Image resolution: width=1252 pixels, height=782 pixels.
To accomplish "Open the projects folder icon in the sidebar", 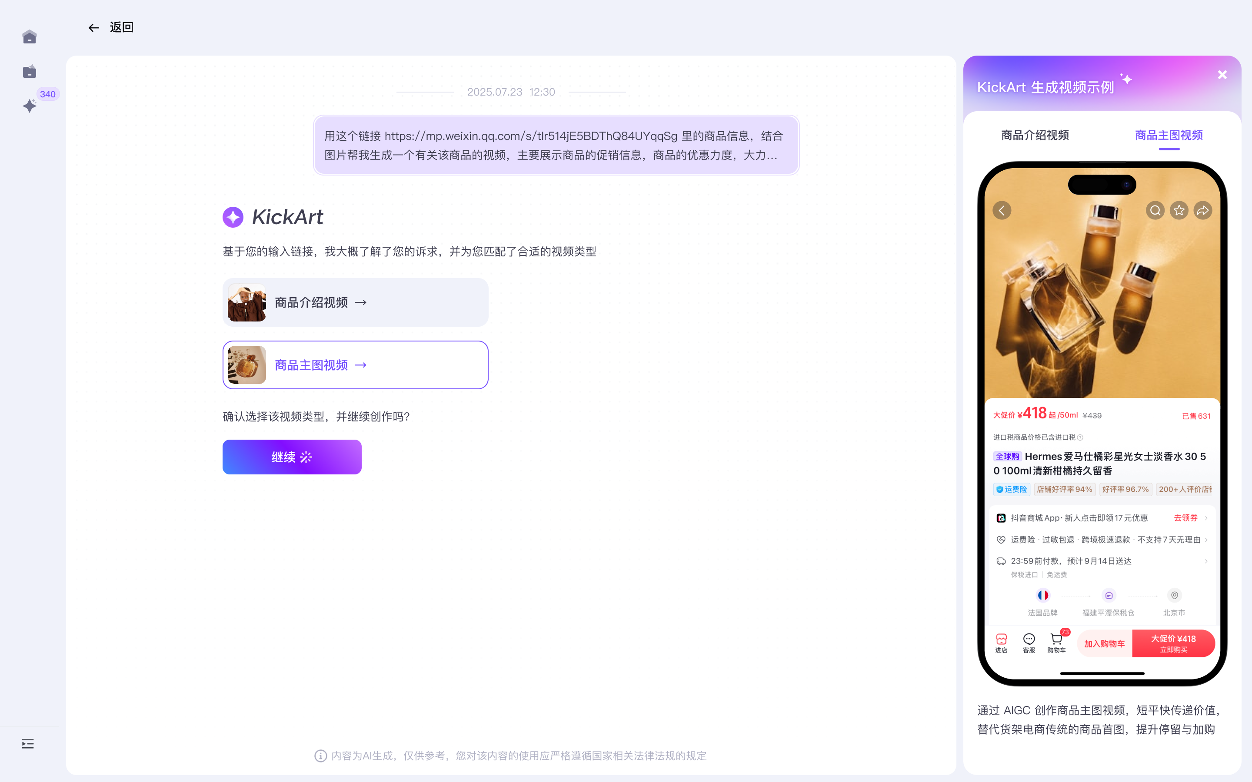I will (x=30, y=71).
